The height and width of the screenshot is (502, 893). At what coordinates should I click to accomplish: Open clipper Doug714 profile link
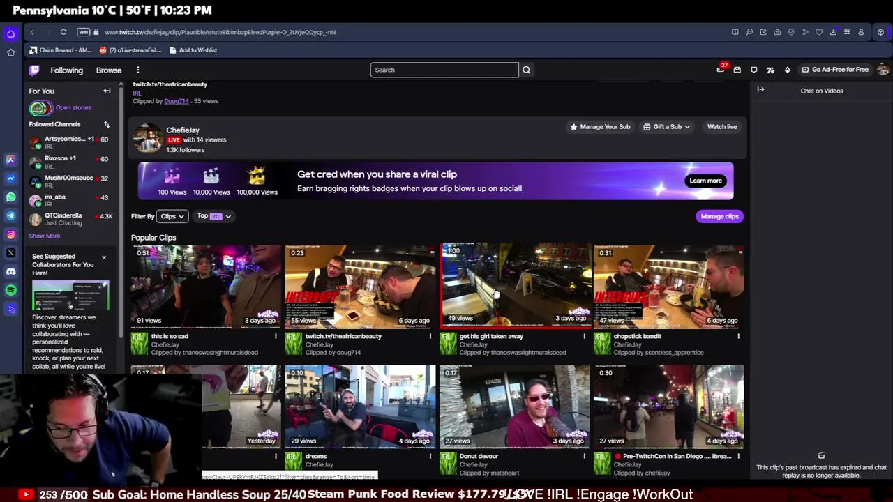click(x=177, y=101)
